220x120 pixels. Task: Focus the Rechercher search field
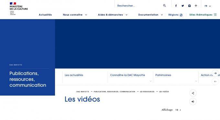tap(140, 6)
